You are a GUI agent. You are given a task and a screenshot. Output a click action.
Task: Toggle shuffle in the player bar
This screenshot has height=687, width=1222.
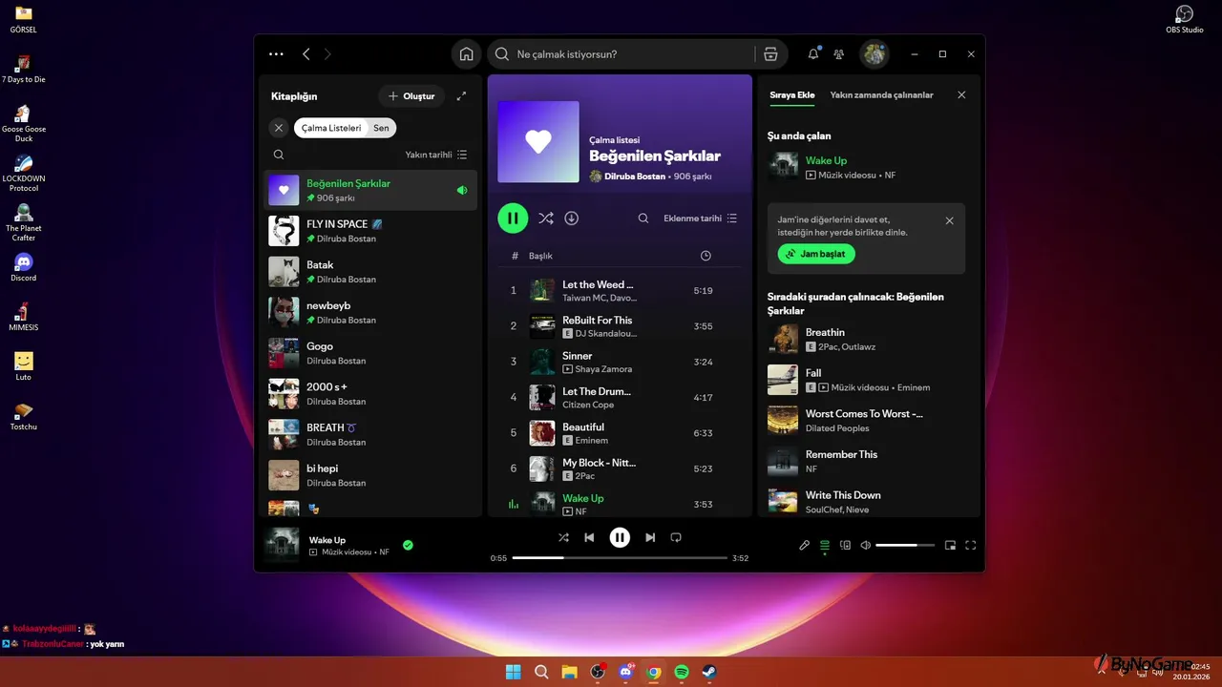(563, 538)
